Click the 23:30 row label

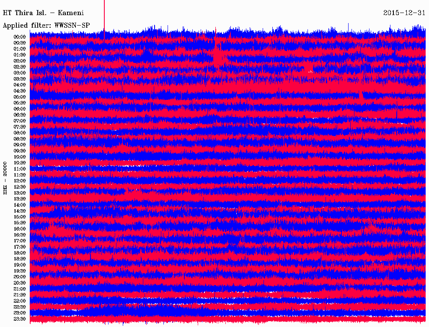click(20, 319)
